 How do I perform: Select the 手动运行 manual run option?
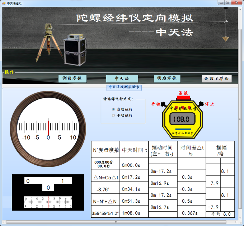tap(114, 116)
